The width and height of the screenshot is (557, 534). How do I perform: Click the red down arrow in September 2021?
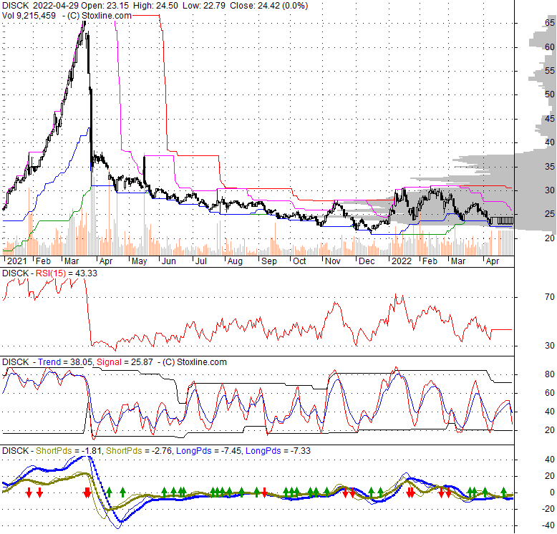[265, 492]
